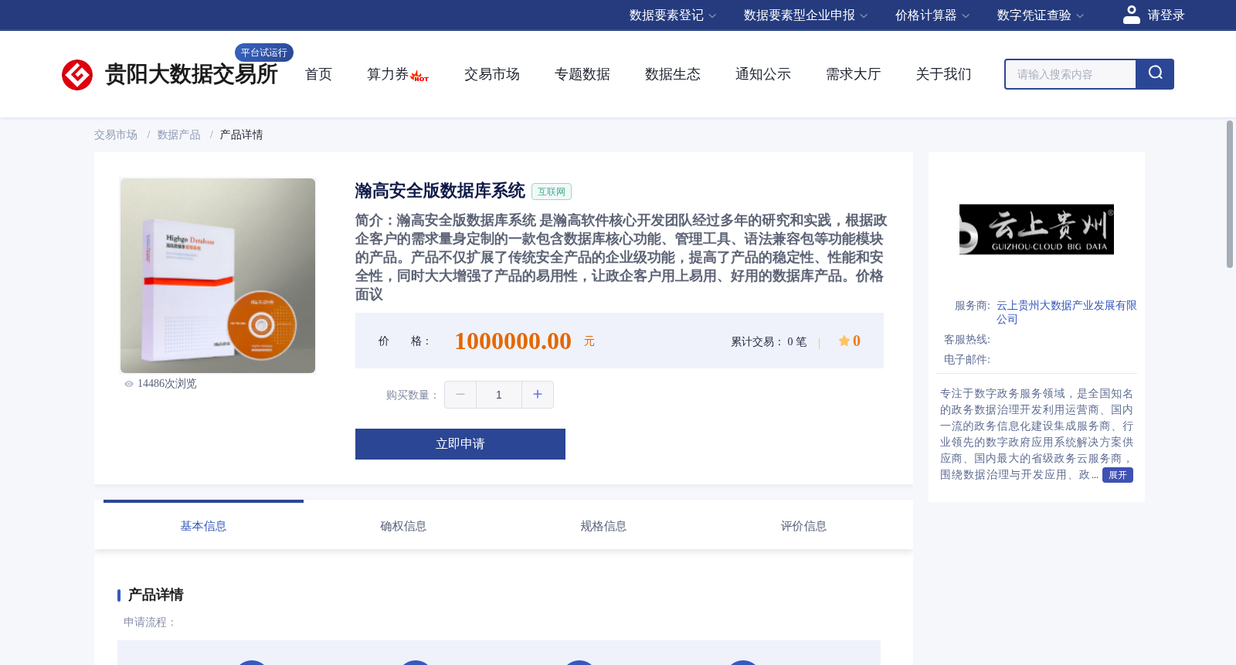
Task: Switch to the 规格信息 tab
Action: (x=603, y=526)
